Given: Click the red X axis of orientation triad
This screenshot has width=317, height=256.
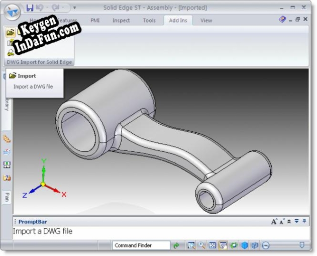Looking at the screenshot, I should [x=54, y=190].
